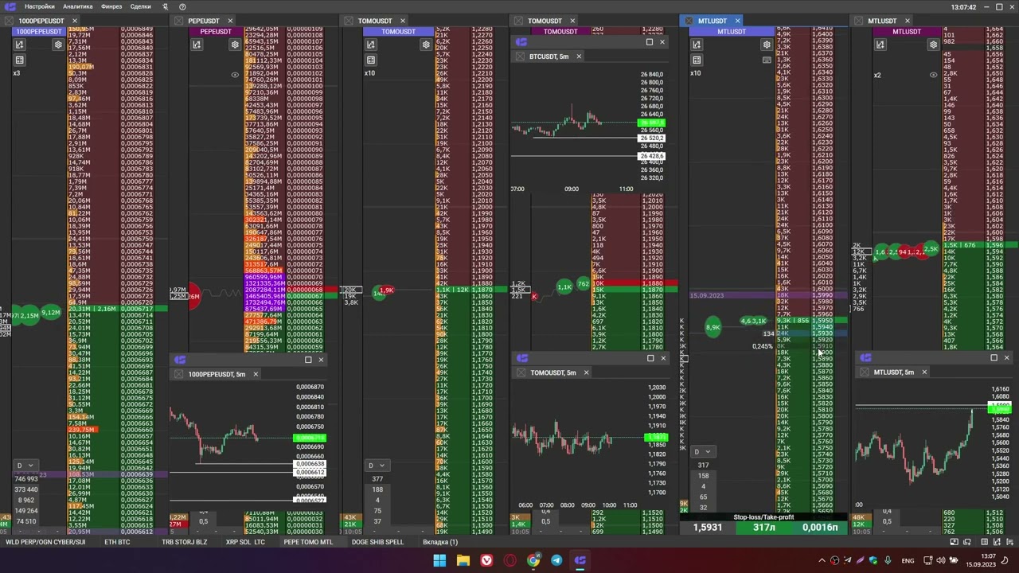Toggle eye visibility in second MTLUSDT panel

pos(933,75)
